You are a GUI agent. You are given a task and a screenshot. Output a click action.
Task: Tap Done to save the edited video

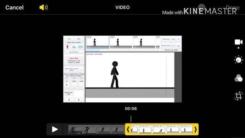(232, 7)
